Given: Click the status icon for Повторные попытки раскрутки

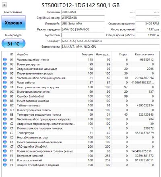Looking at the screenshot, I should click(x=5, y=87).
